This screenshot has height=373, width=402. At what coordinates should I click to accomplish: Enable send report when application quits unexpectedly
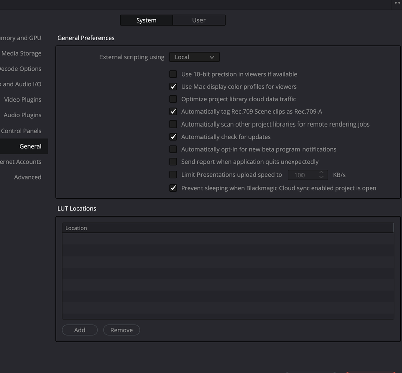click(x=173, y=162)
